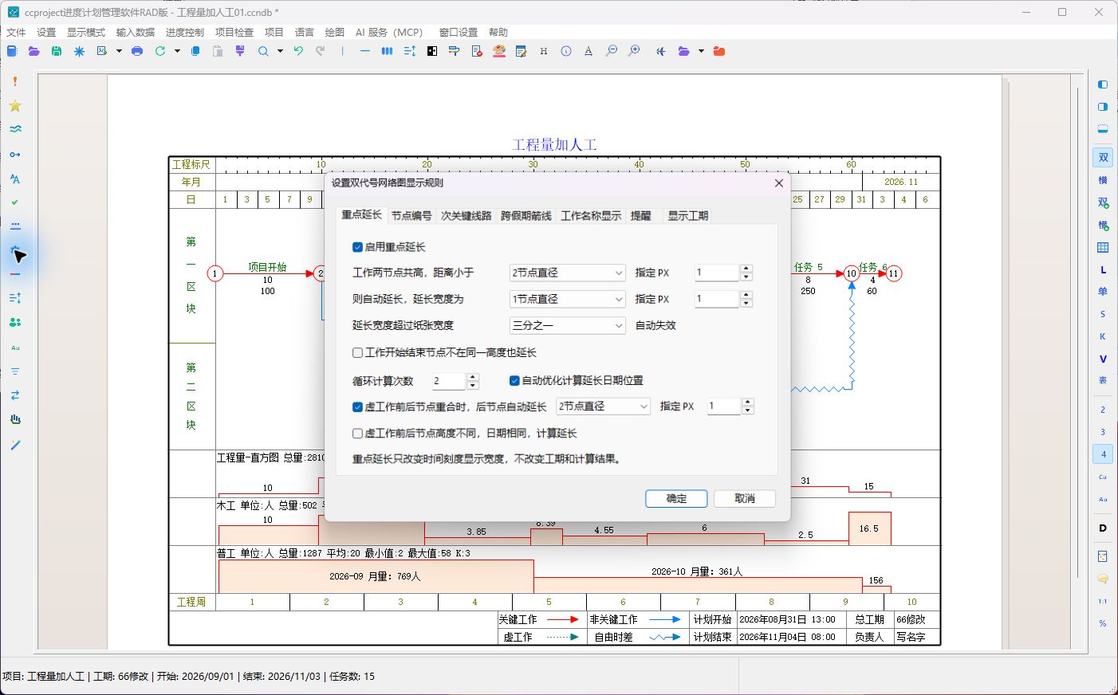The height and width of the screenshot is (695, 1118).
Task: Click the 取消 button
Action: tap(745, 498)
